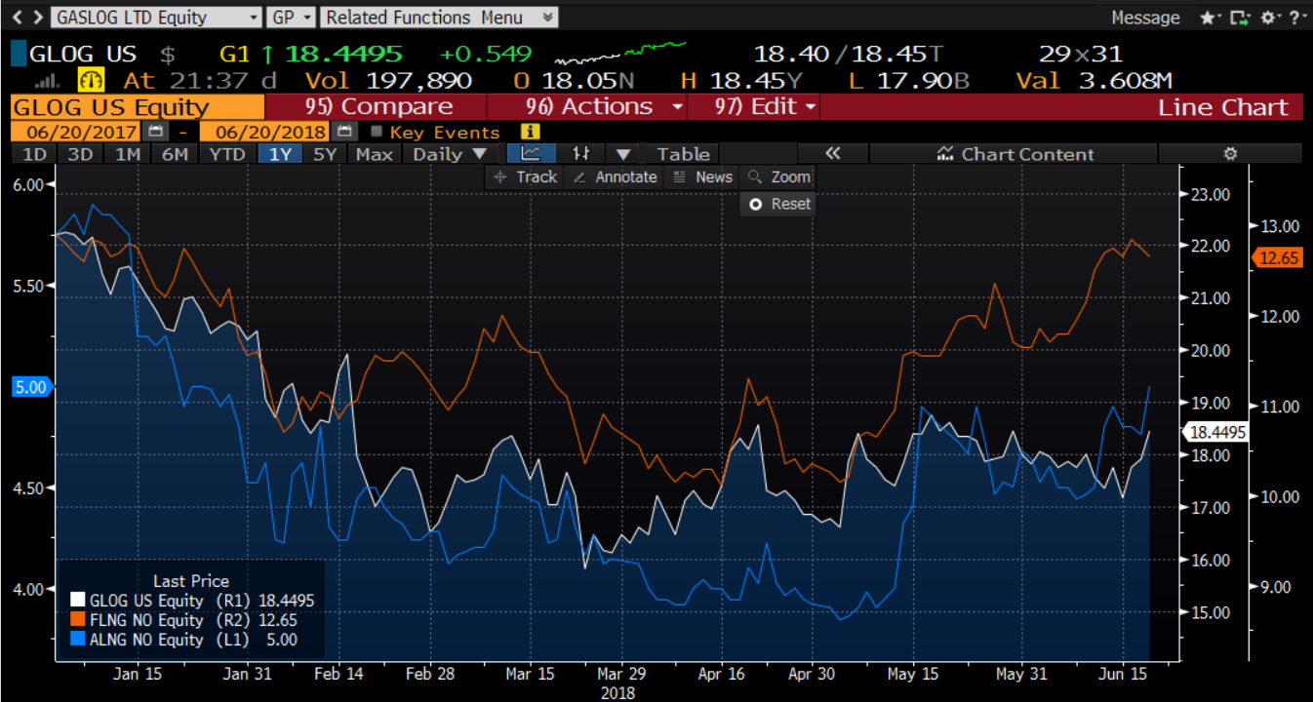Open terminal settings gear in title bar
The image size is (1313, 702).
[x=1271, y=18]
